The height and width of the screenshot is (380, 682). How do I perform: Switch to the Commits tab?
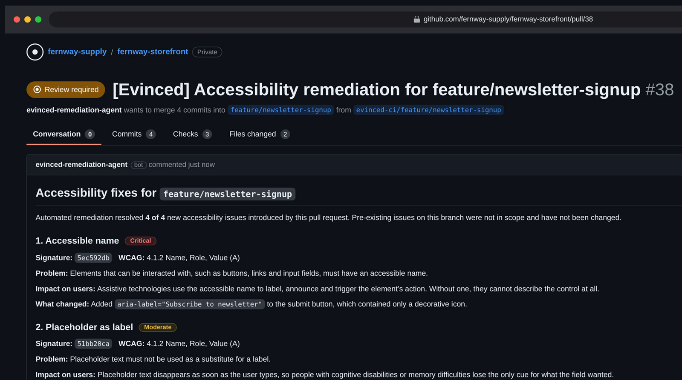[133, 134]
